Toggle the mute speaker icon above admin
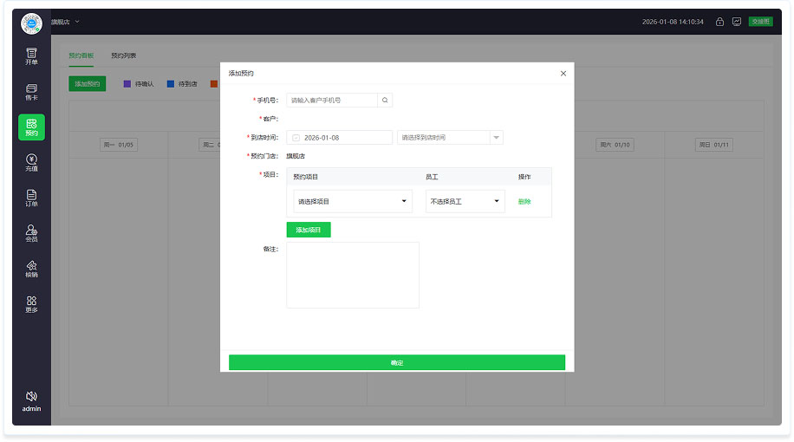 click(31, 396)
